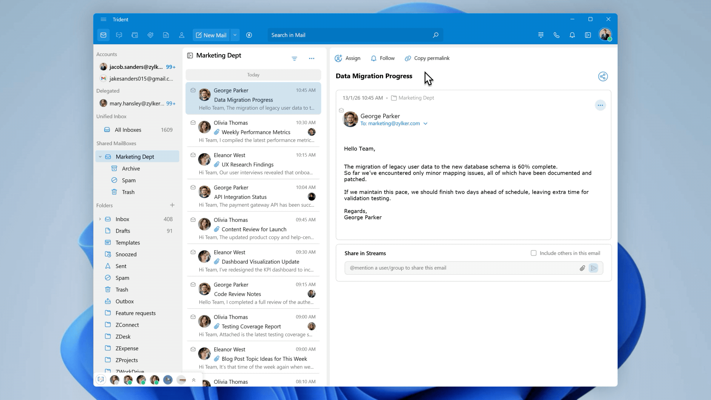Open the Contacts module icon
711x400 pixels.
pyautogui.click(x=181, y=35)
